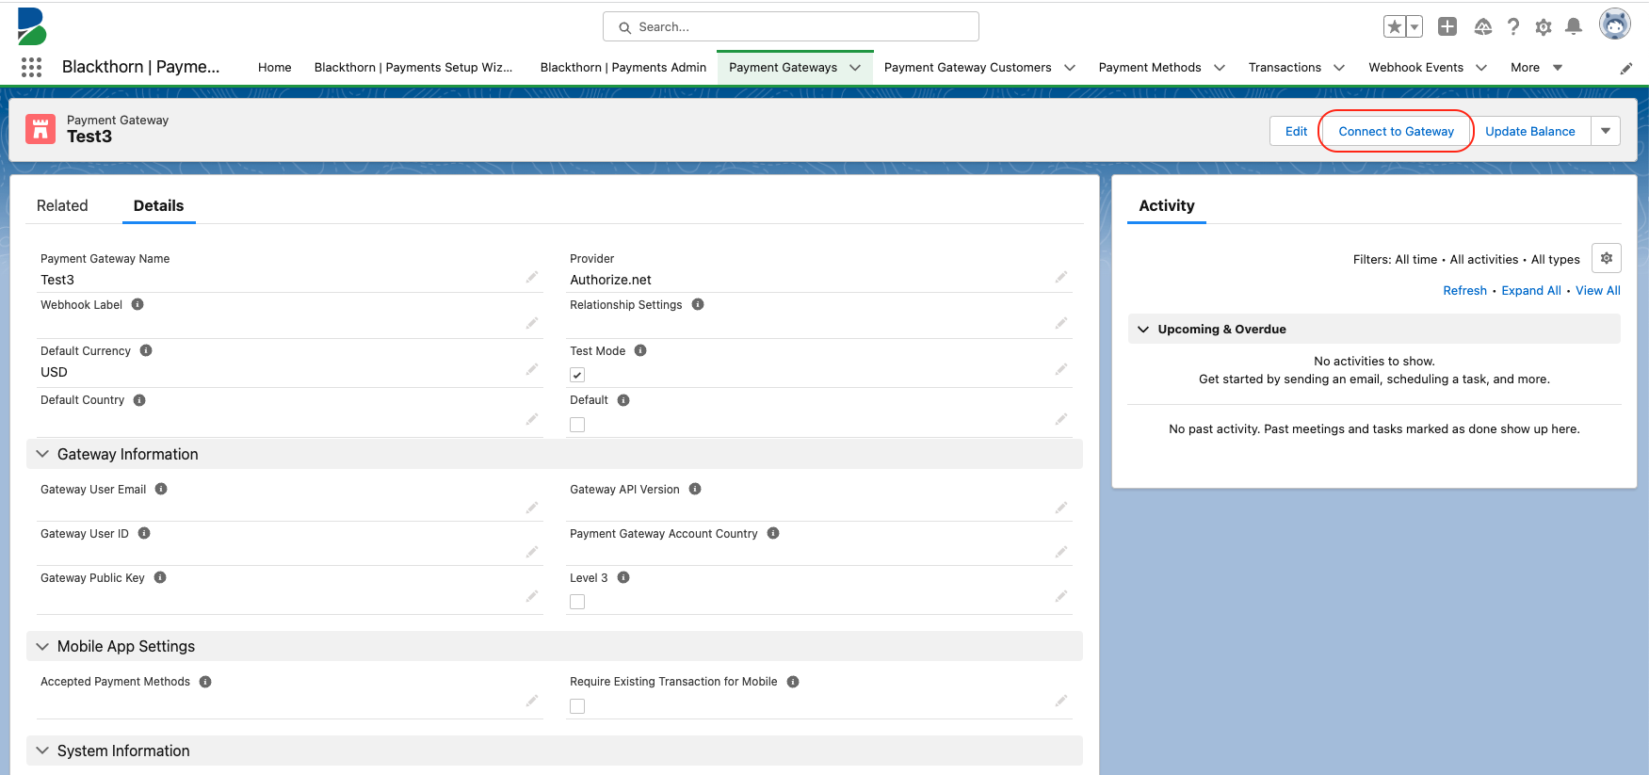Click the Blackthorn logo
The image size is (1649, 775).
tap(32, 26)
